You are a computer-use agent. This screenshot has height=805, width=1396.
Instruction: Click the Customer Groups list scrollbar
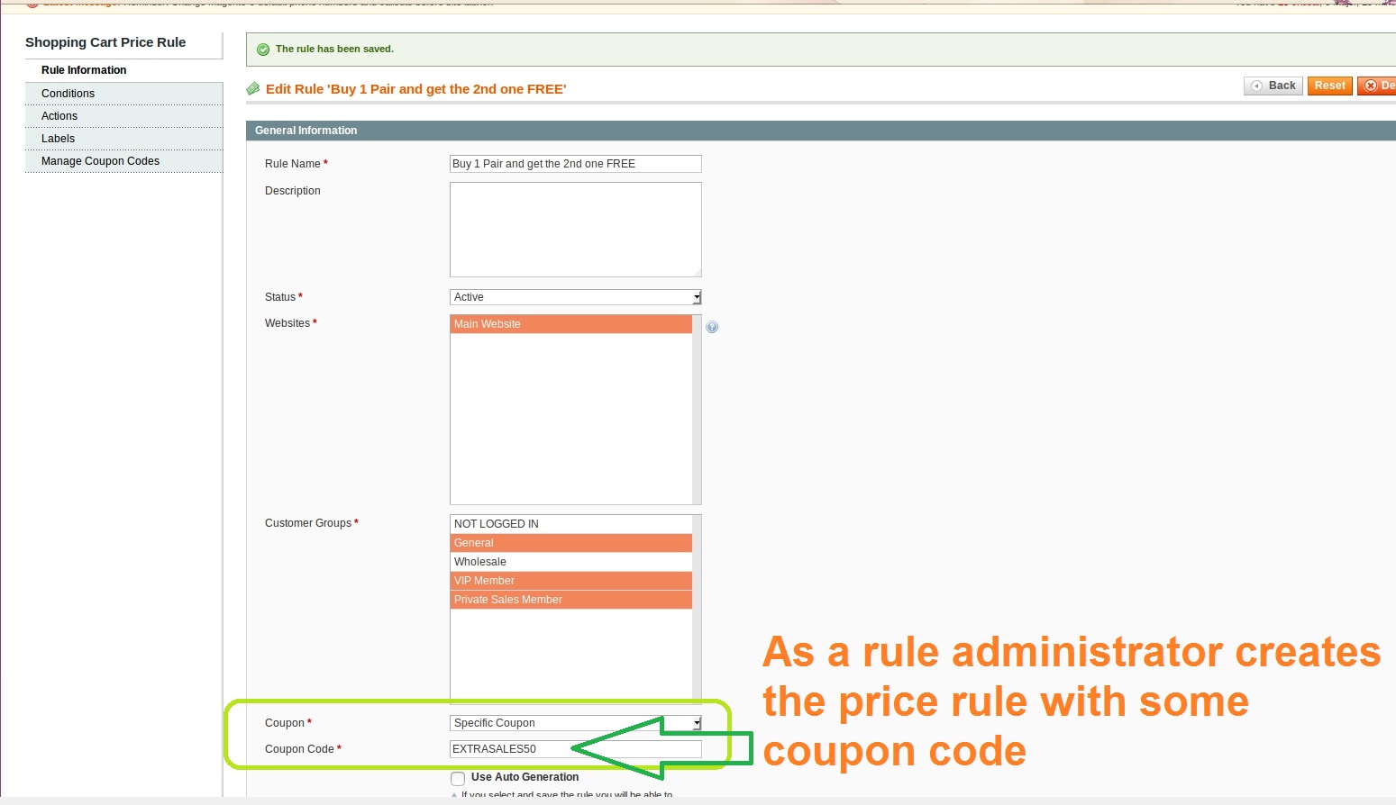pyautogui.click(x=697, y=609)
